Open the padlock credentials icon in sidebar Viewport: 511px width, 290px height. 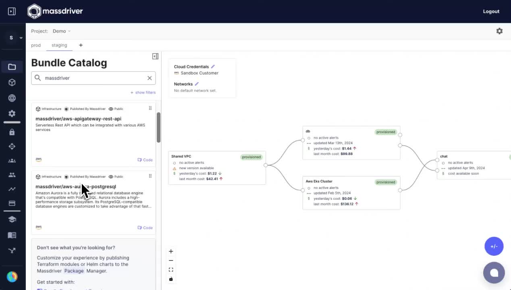pyautogui.click(x=12, y=132)
